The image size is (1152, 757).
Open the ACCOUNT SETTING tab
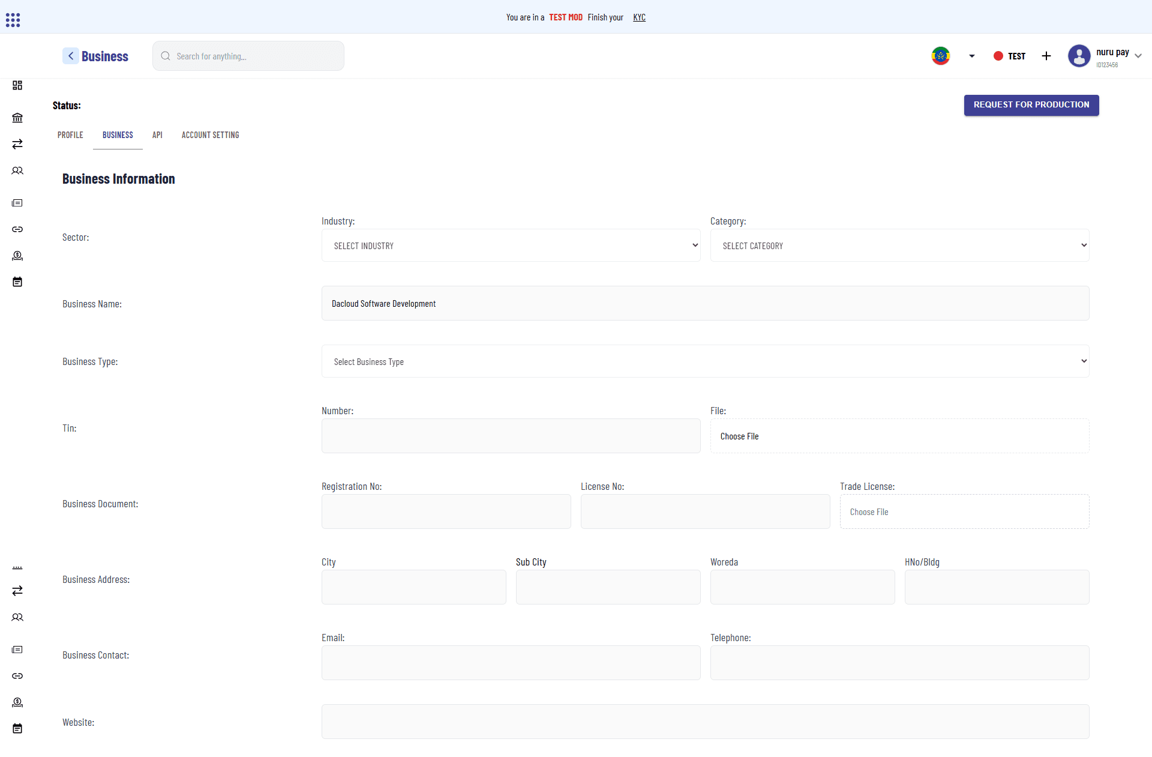click(210, 134)
